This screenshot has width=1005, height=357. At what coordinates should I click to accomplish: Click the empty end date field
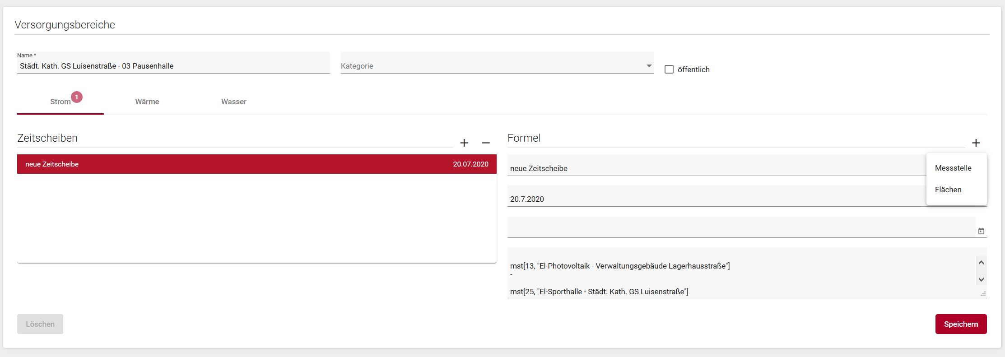[740, 228]
